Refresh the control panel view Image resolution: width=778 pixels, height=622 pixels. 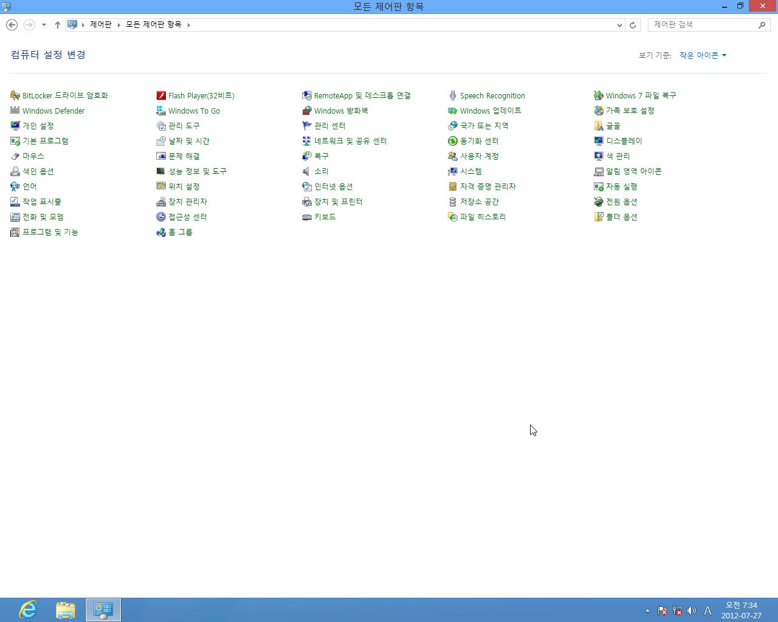pyautogui.click(x=633, y=25)
